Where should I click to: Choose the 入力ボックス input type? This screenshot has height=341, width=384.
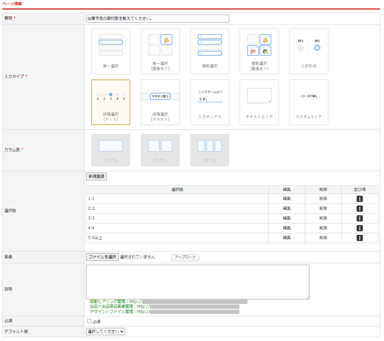pos(210,102)
